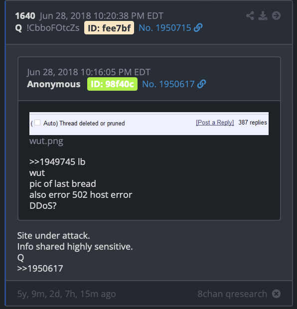Toggle the Auto checkbox in the thumbnail
The height and width of the screenshot is (309, 297).
(37, 123)
